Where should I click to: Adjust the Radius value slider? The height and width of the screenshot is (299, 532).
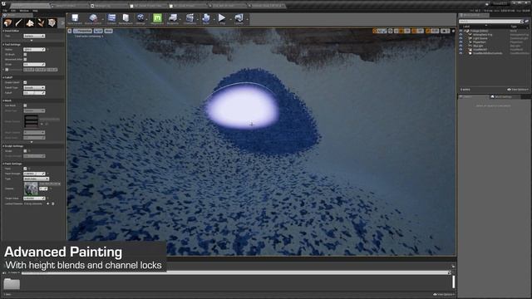[34, 50]
